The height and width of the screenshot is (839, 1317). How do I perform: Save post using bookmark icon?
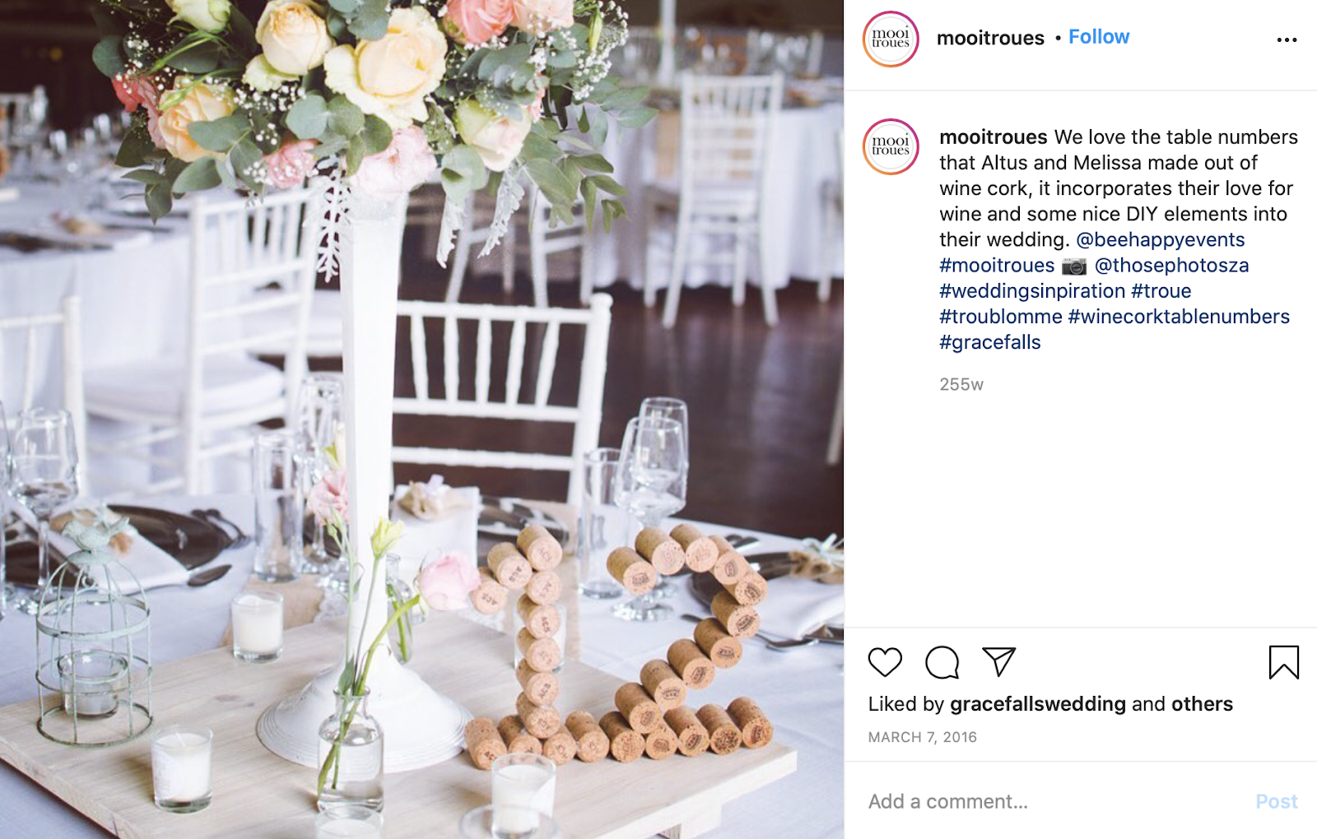pyautogui.click(x=1283, y=662)
